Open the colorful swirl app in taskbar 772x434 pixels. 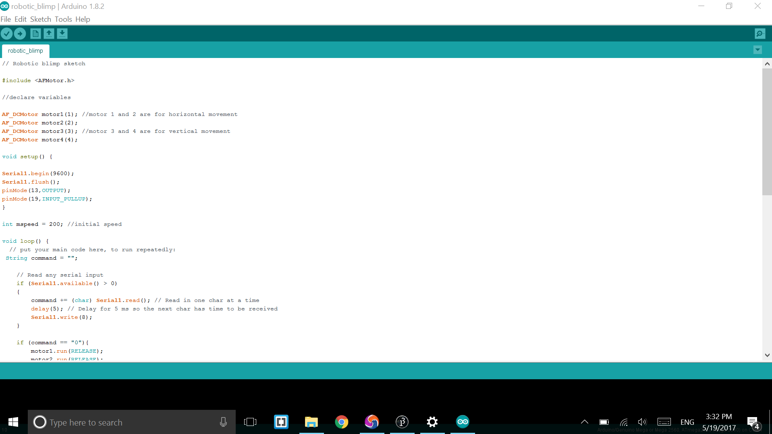point(372,422)
